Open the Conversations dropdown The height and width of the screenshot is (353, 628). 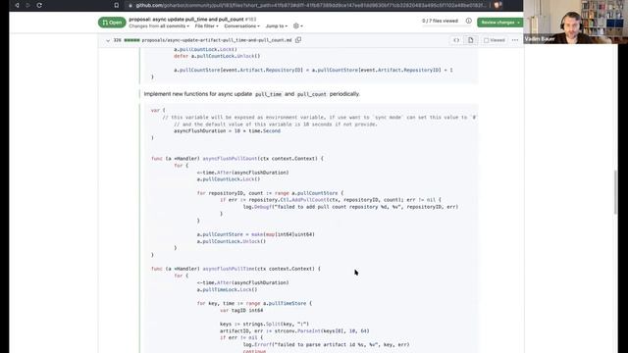pos(241,26)
